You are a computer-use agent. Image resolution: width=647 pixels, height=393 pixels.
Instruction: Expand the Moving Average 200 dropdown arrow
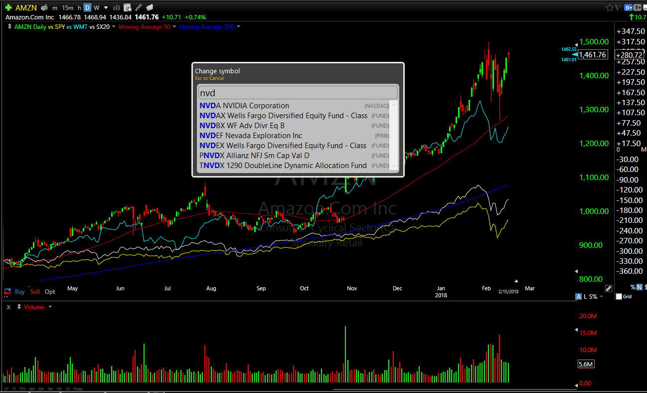238,27
